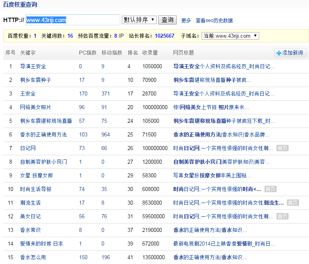Screen dimensions: 309x264
Task: Click the 首页 badge in the 日记网 row
Action: [x=282, y=148]
